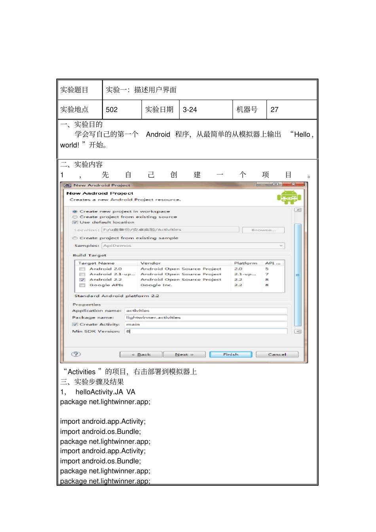Viewport: 376px width, 532px height.
Task: Click the Properties group label
Action: pyautogui.click(x=87, y=305)
